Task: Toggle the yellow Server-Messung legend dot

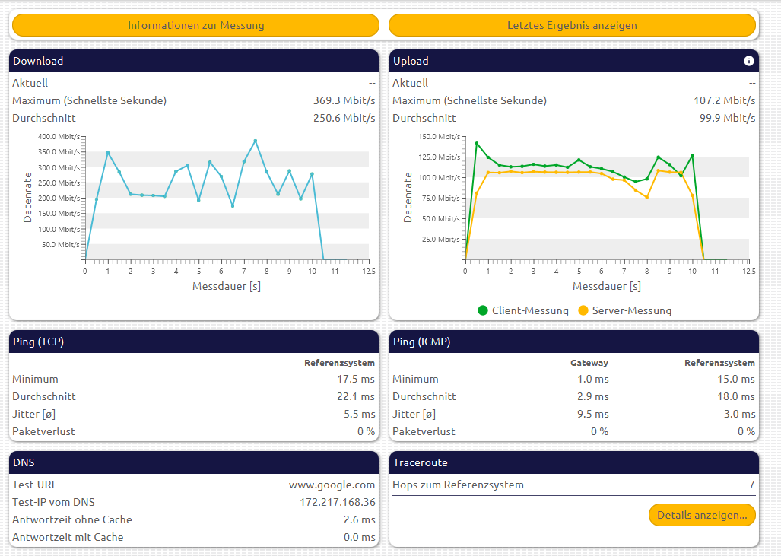Action: (x=583, y=310)
